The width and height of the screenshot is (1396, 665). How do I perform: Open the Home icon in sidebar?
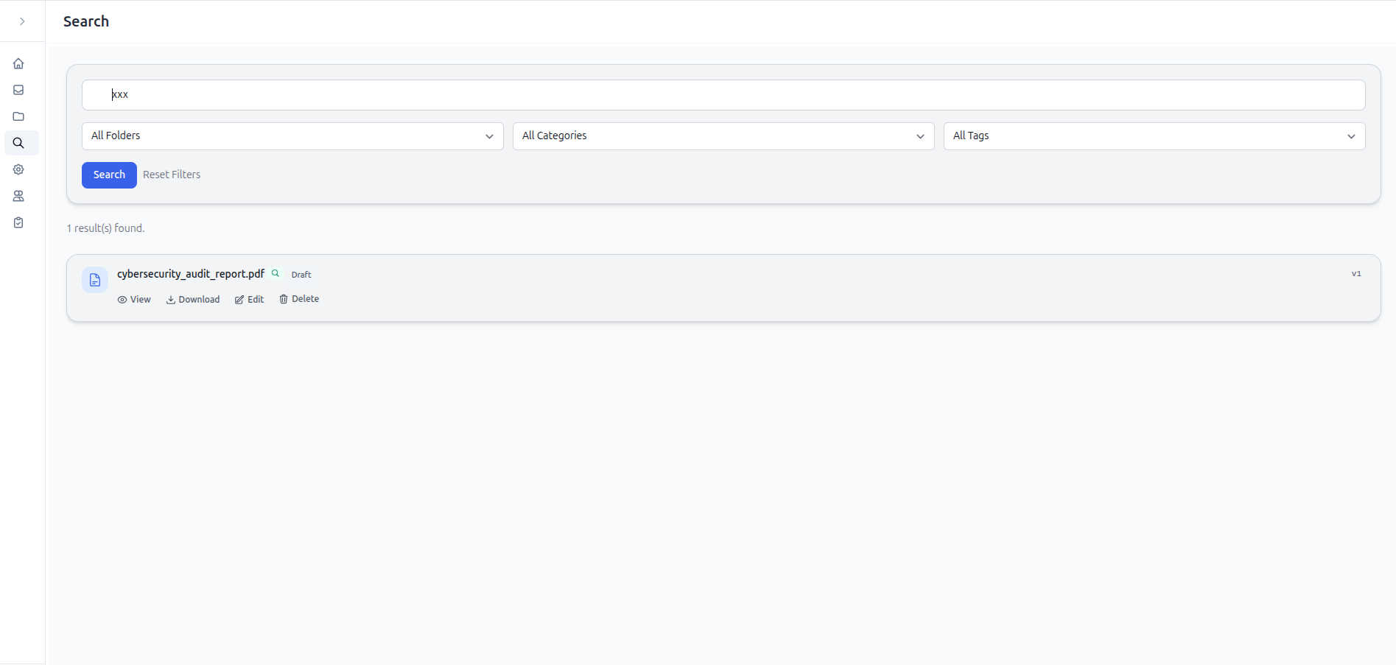click(18, 63)
